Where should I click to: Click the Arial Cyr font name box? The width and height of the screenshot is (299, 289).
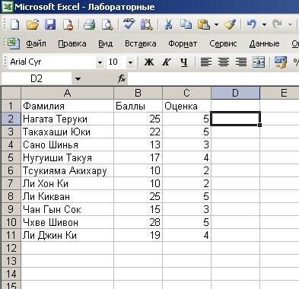point(52,62)
